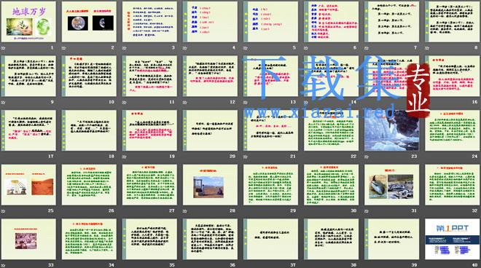Click the animation star icon under slide 3
Viewport: 481px width, 268px height.
124,48
